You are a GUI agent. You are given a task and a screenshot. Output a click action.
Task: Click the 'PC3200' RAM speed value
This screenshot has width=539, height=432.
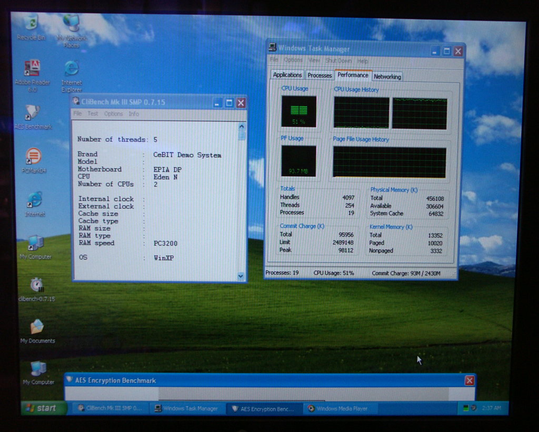click(x=165, y=243)
